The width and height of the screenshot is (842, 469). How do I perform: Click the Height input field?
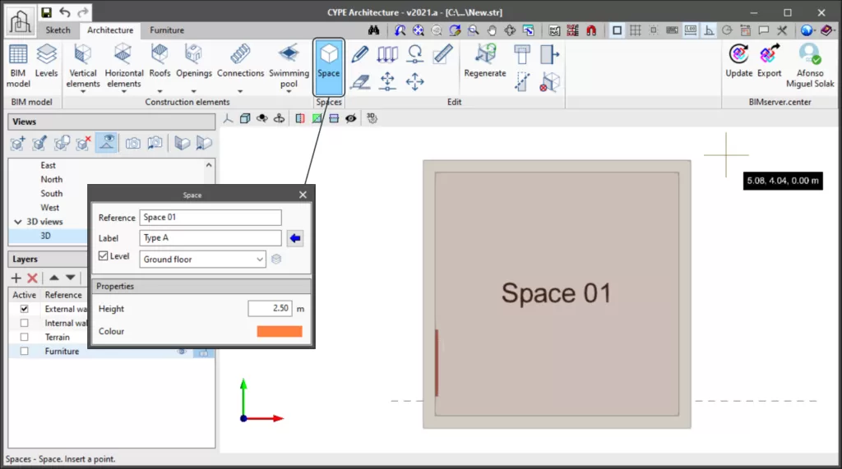coord(270,309)
